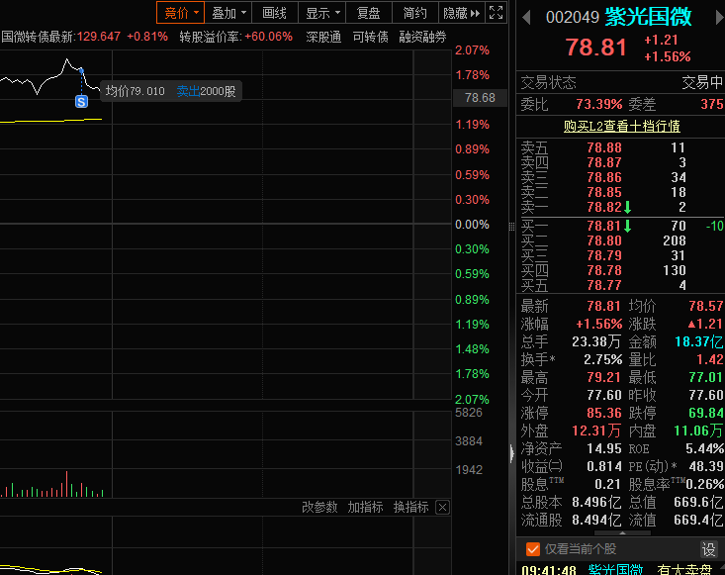Select 卖五 price 78.88
Image resolution: width=725 pixels, height=575 pixels.
click(x=604, y=147)
